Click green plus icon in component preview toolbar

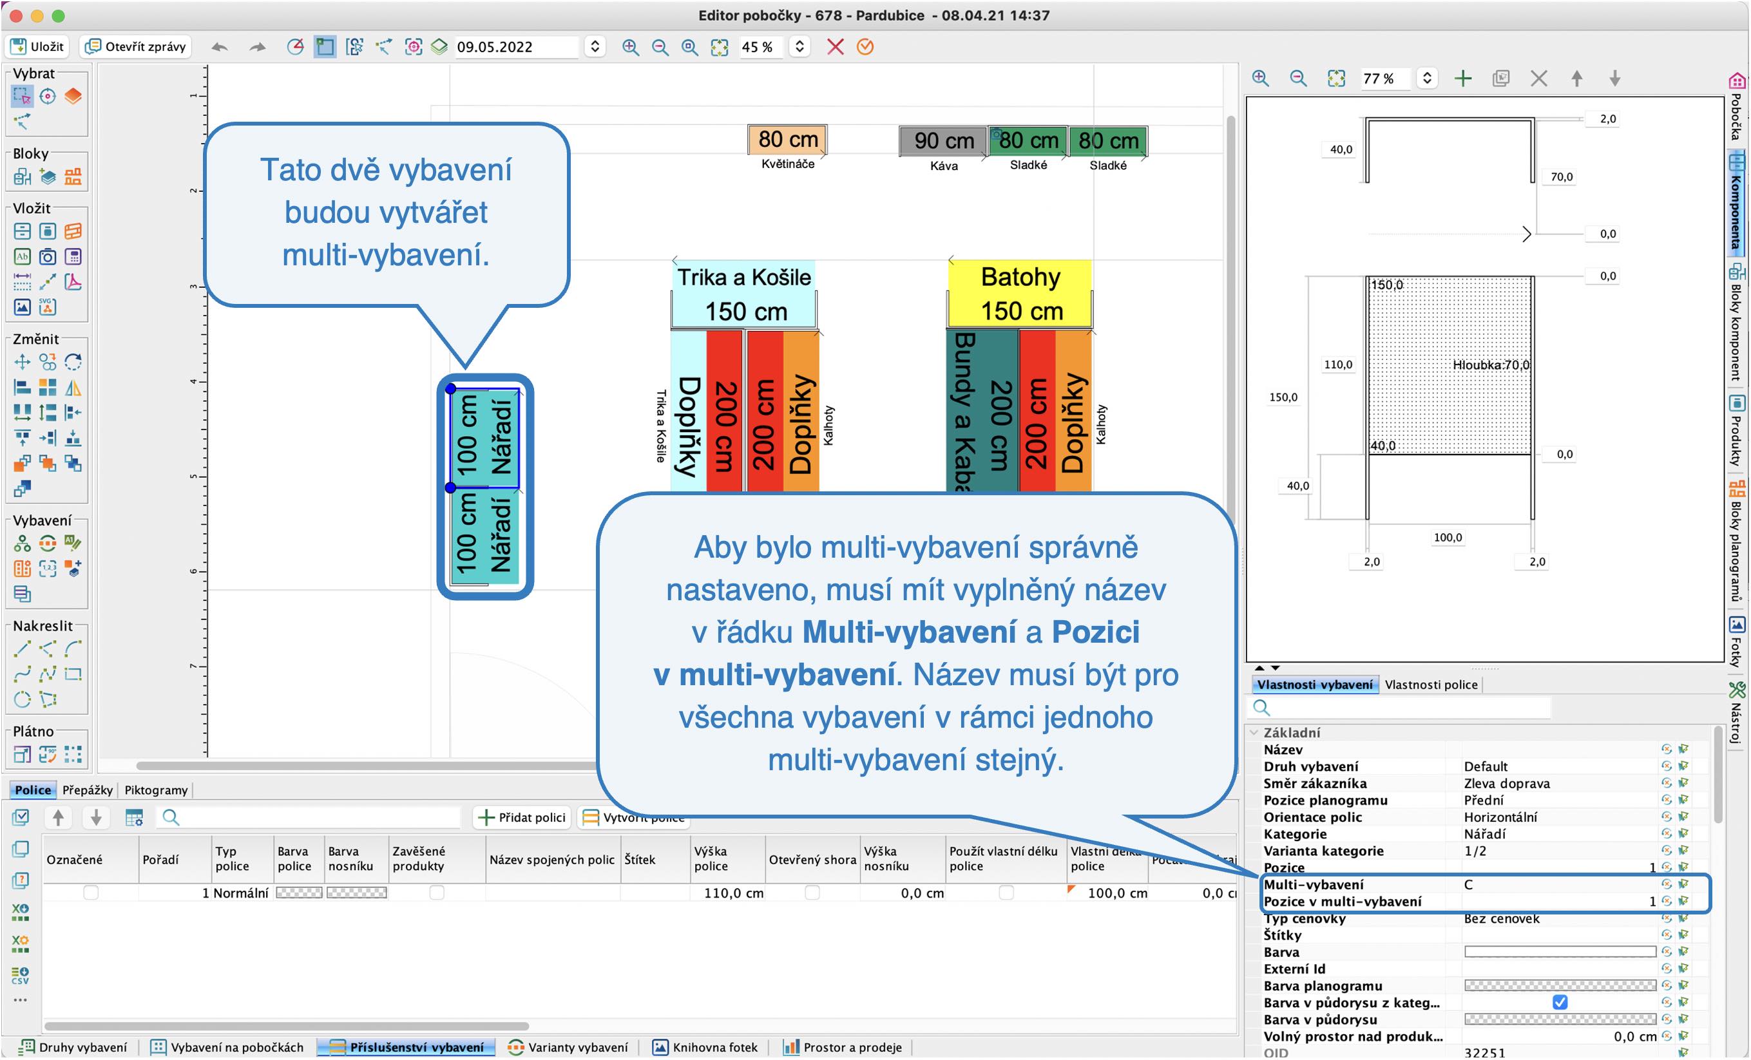click(1463, 78)
